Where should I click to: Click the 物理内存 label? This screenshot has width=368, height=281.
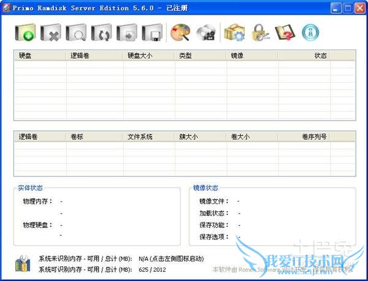37,201
